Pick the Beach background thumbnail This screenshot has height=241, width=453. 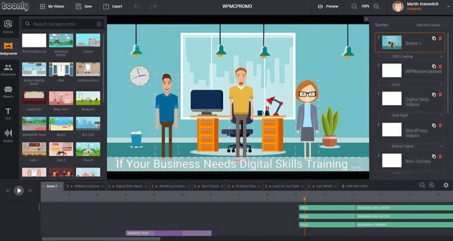[x=61, y=123]
